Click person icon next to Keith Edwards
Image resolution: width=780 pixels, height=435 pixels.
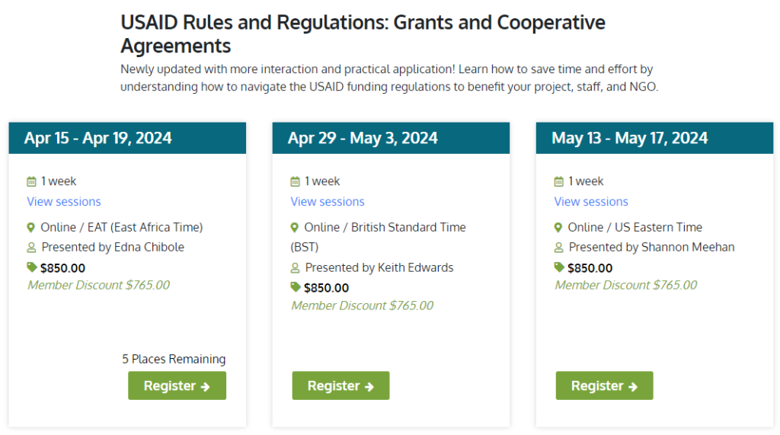coord(295,267)
